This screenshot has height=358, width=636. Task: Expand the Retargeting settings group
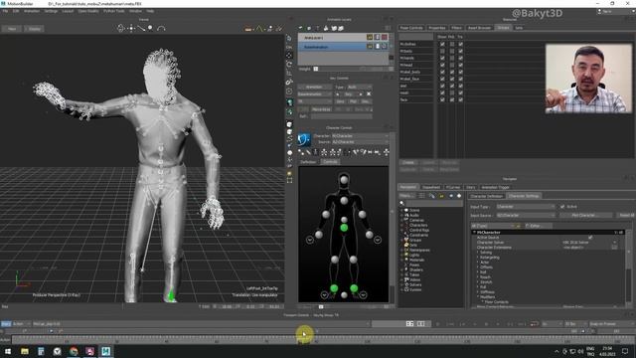(x=478, y=258)
